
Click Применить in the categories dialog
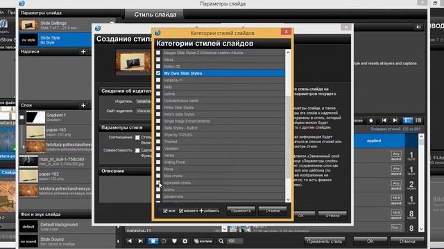241,211
